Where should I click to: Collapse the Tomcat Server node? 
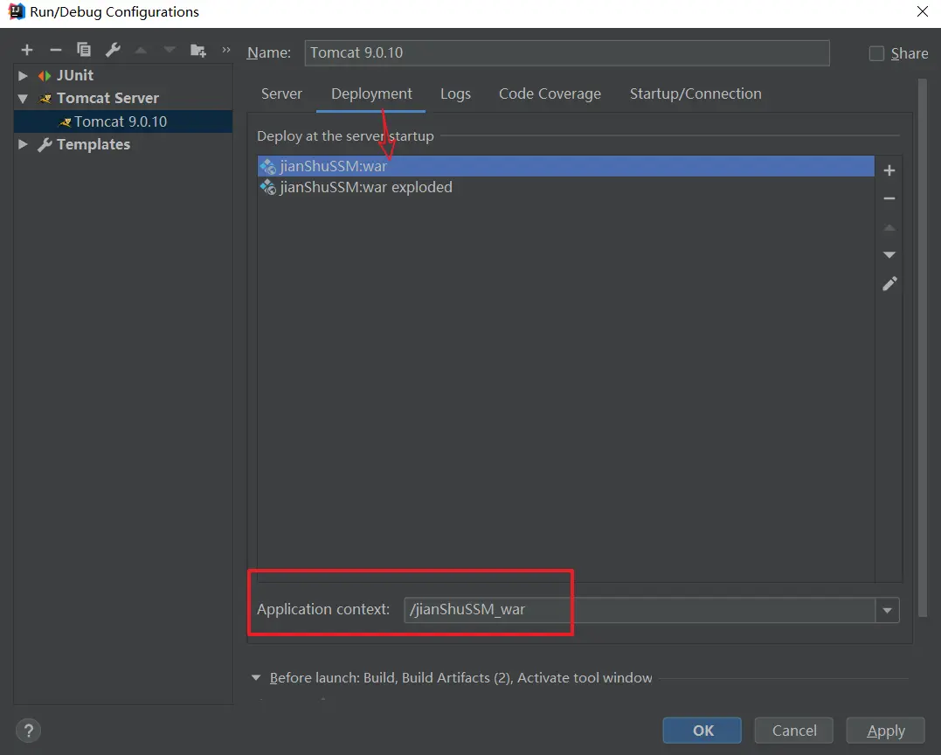pyautogui.click(x=23, y=99)
